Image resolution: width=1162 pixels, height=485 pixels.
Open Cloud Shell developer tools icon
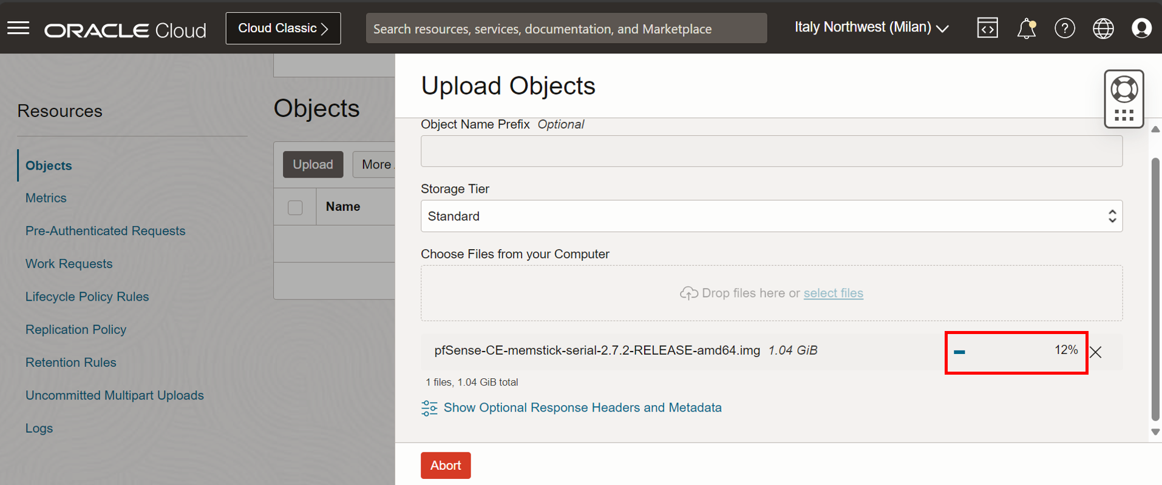click(x=987, y=28)
